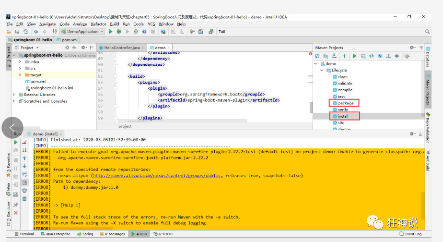Click Save All icon in toolbar
Image resolution: width=443 pixels, height=242 pixels.
tap(17, 32)
